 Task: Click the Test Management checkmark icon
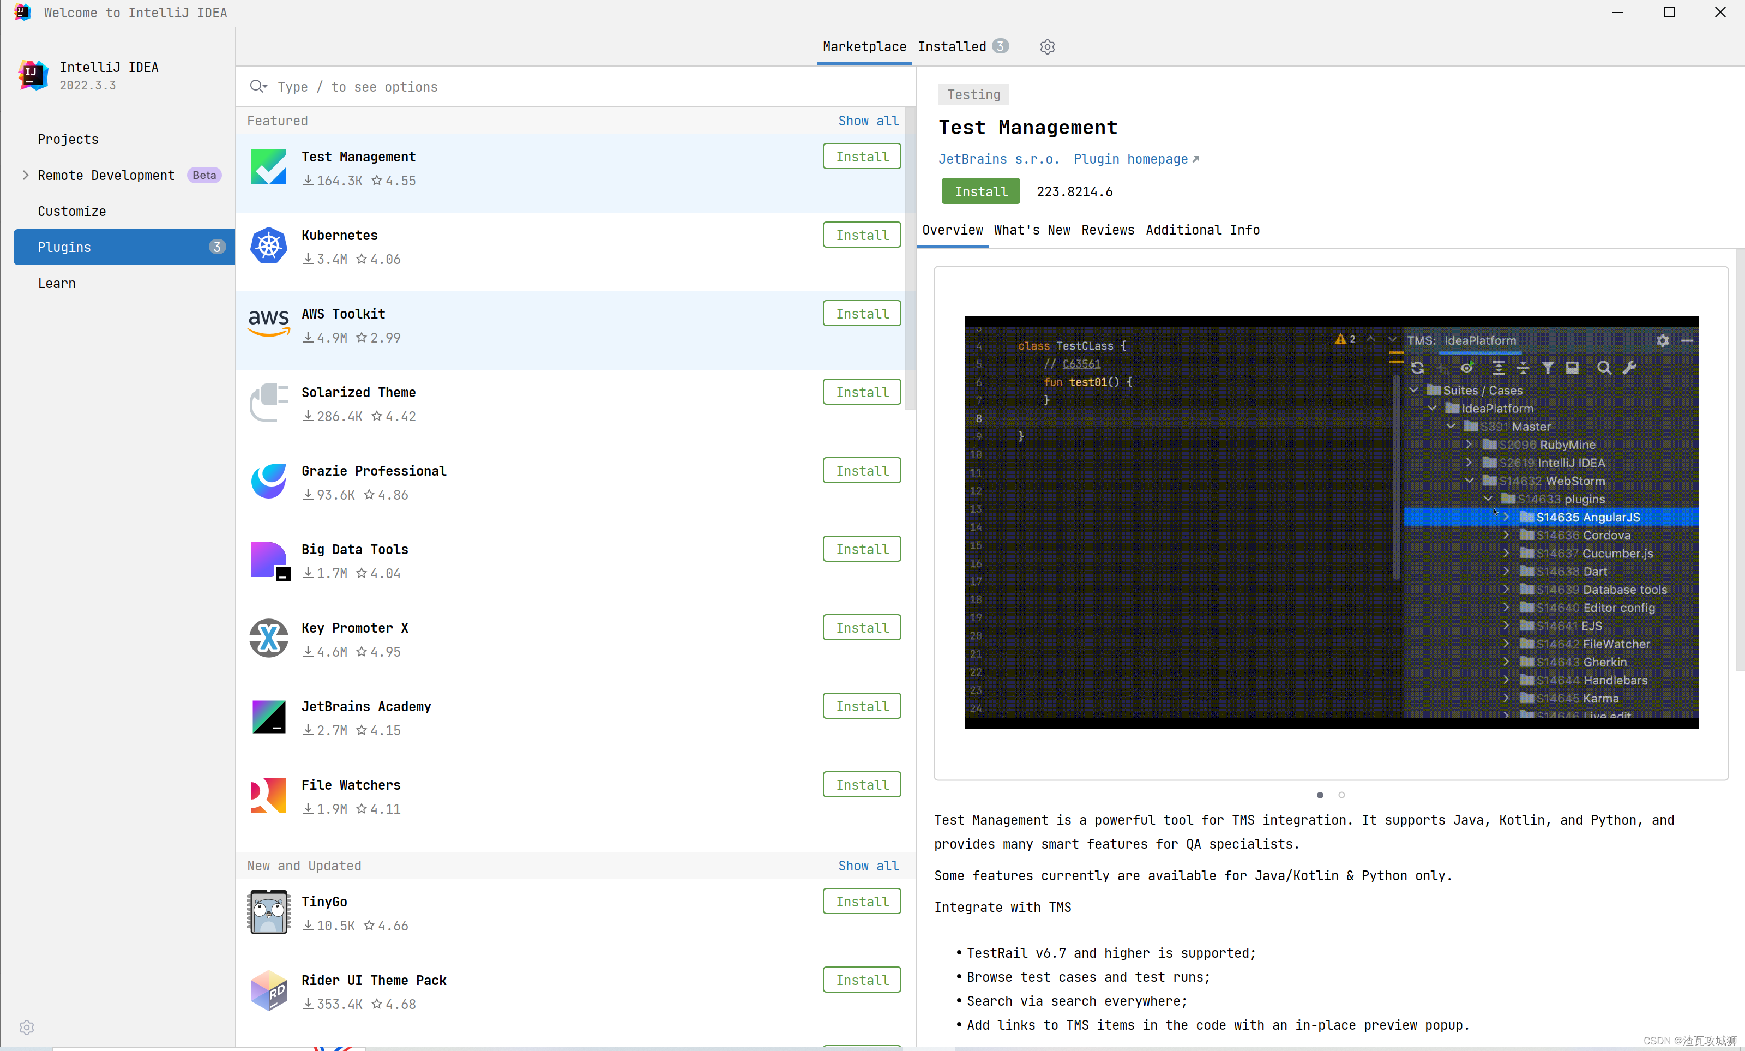pos(268,167)
